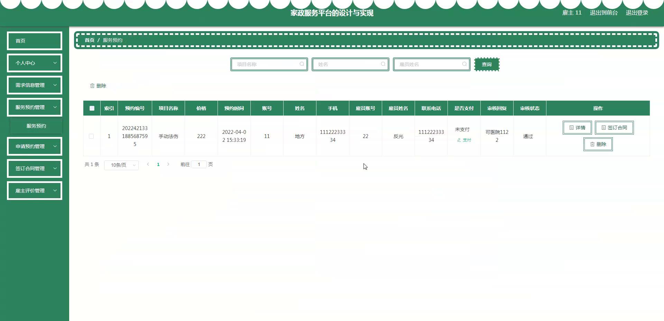Expand the 需求信息管理 sidebar menu
Viewport: 664px width, 321px height.
point(35,85)
